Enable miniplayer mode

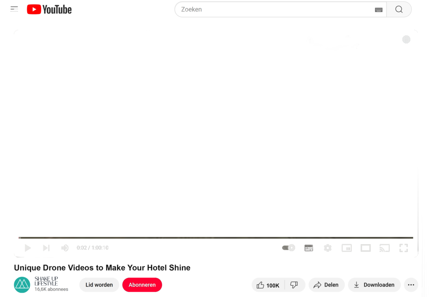point(347,248)
